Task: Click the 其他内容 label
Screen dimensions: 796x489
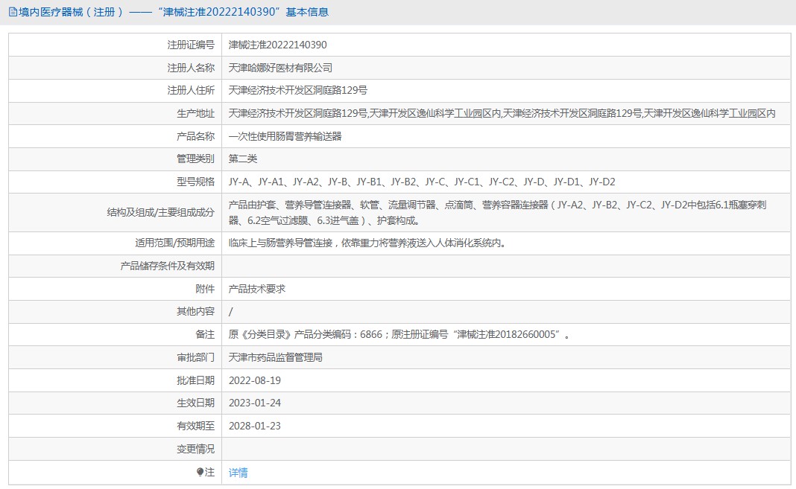Action: coord(195,311)
